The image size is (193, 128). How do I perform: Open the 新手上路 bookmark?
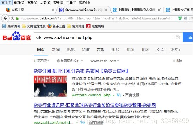[x=56, y=26]
